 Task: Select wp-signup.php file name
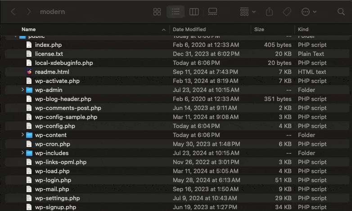(55, 207)
